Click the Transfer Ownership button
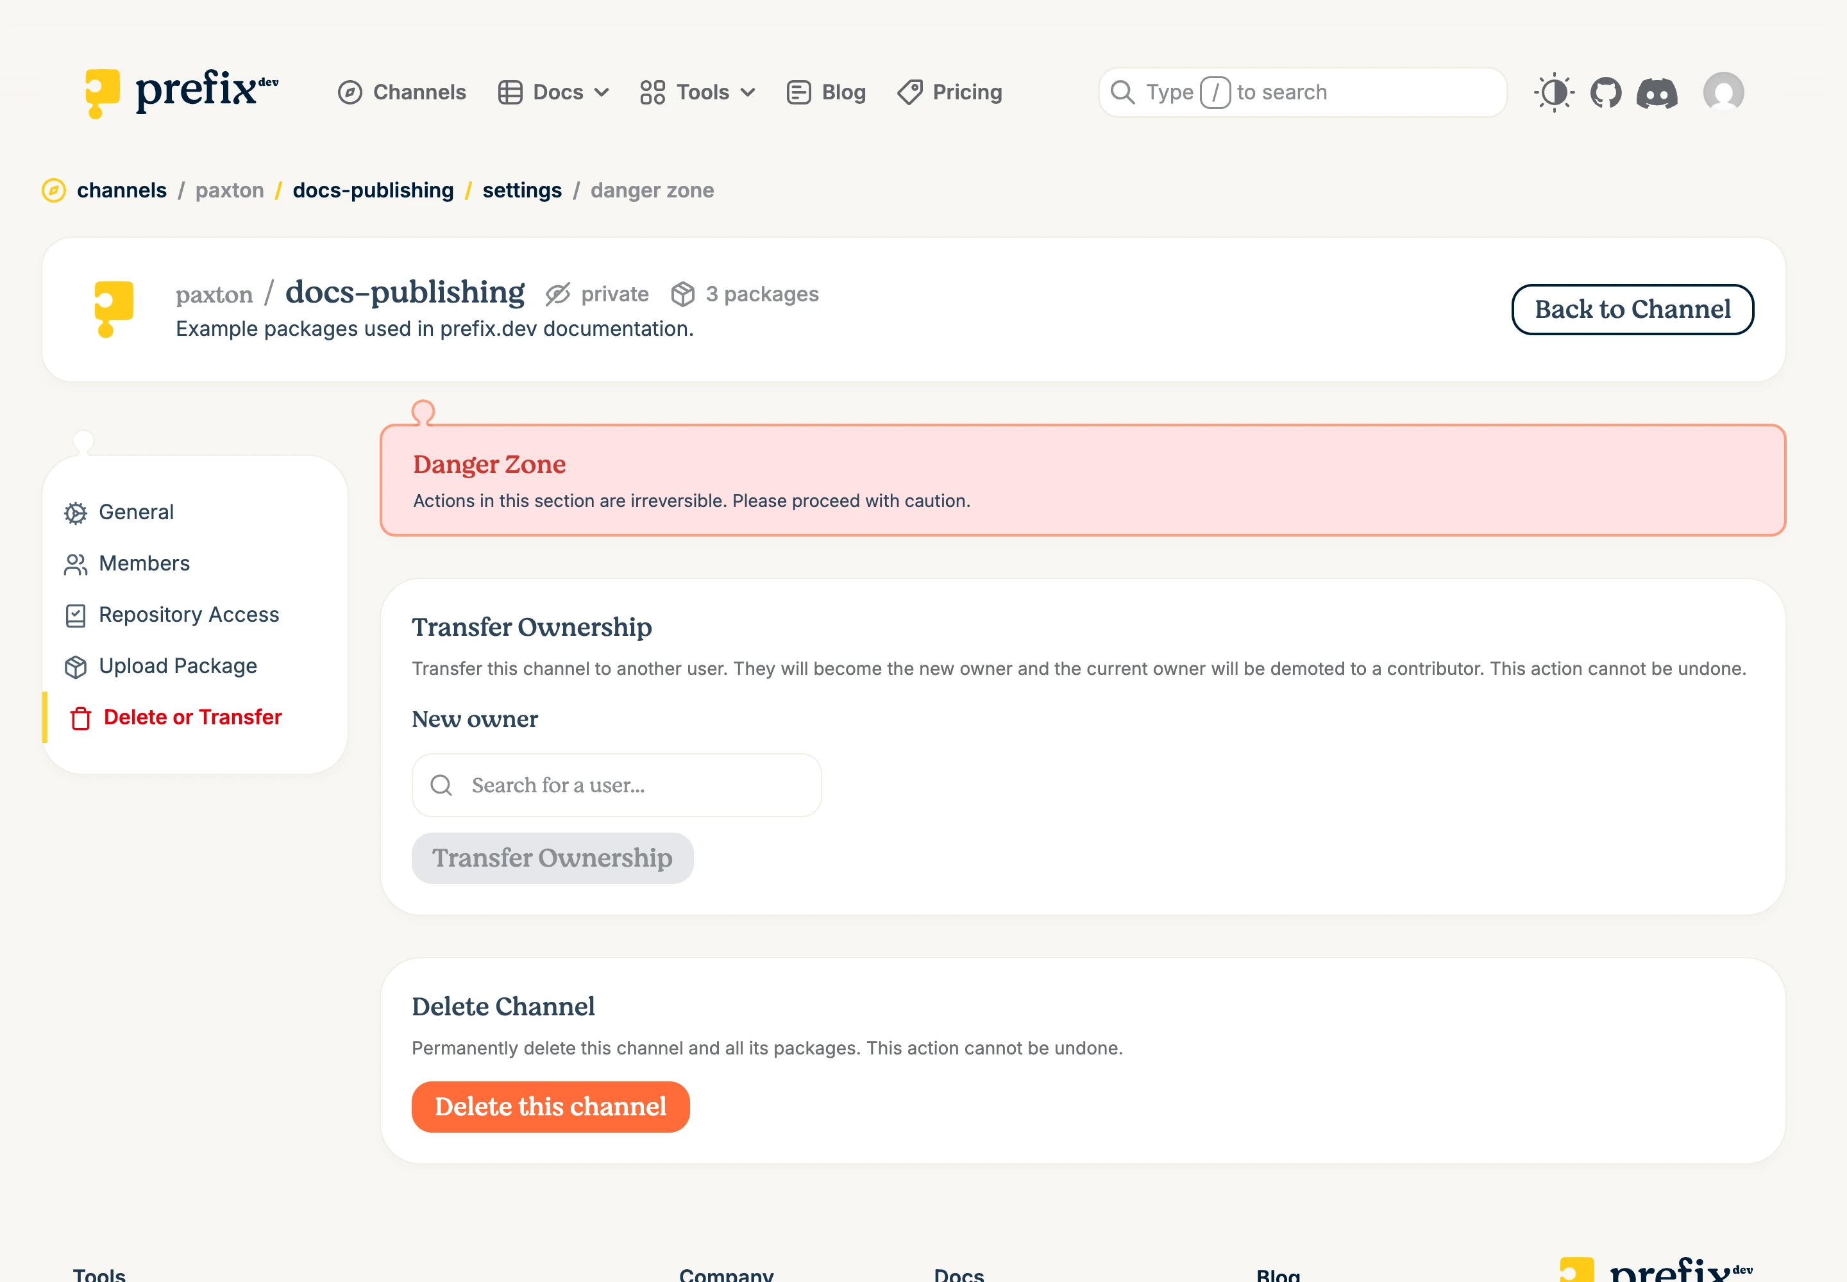The image size is (1847, 1282). (552, 858)
